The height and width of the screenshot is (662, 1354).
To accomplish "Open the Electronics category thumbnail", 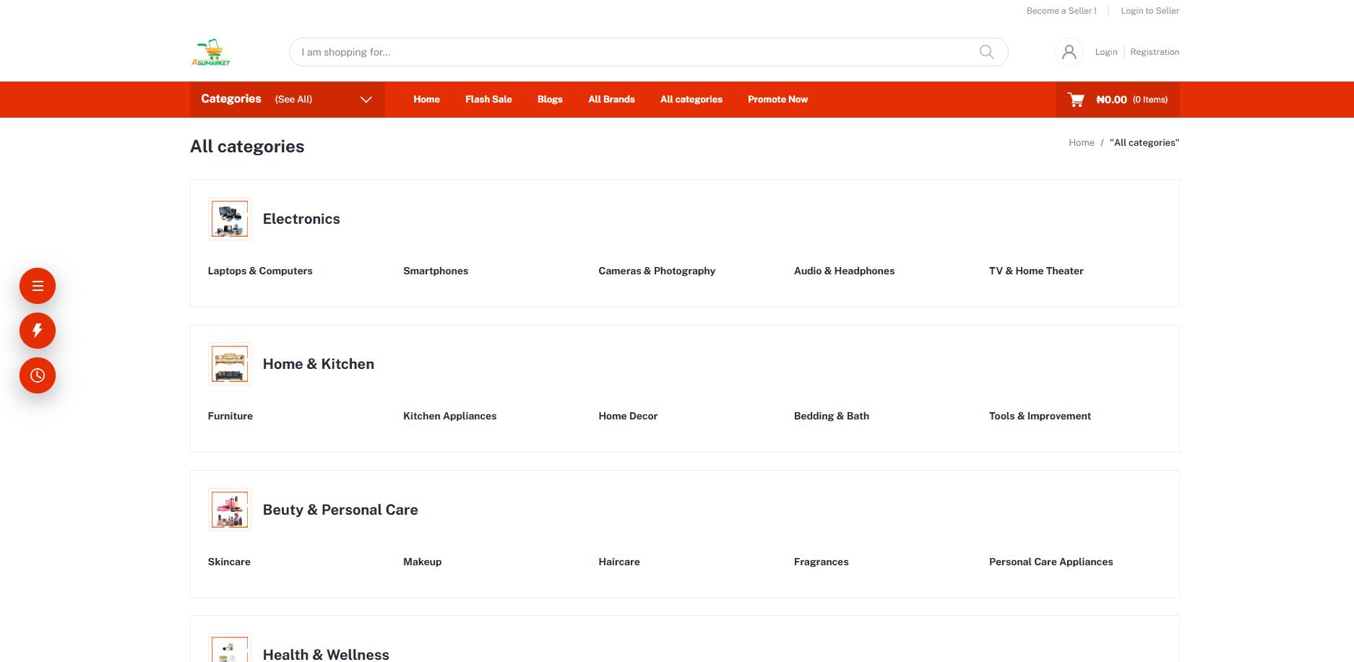I will [230, 219].
